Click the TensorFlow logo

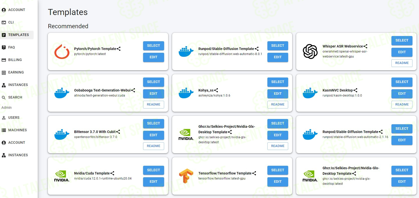(186, 176)
